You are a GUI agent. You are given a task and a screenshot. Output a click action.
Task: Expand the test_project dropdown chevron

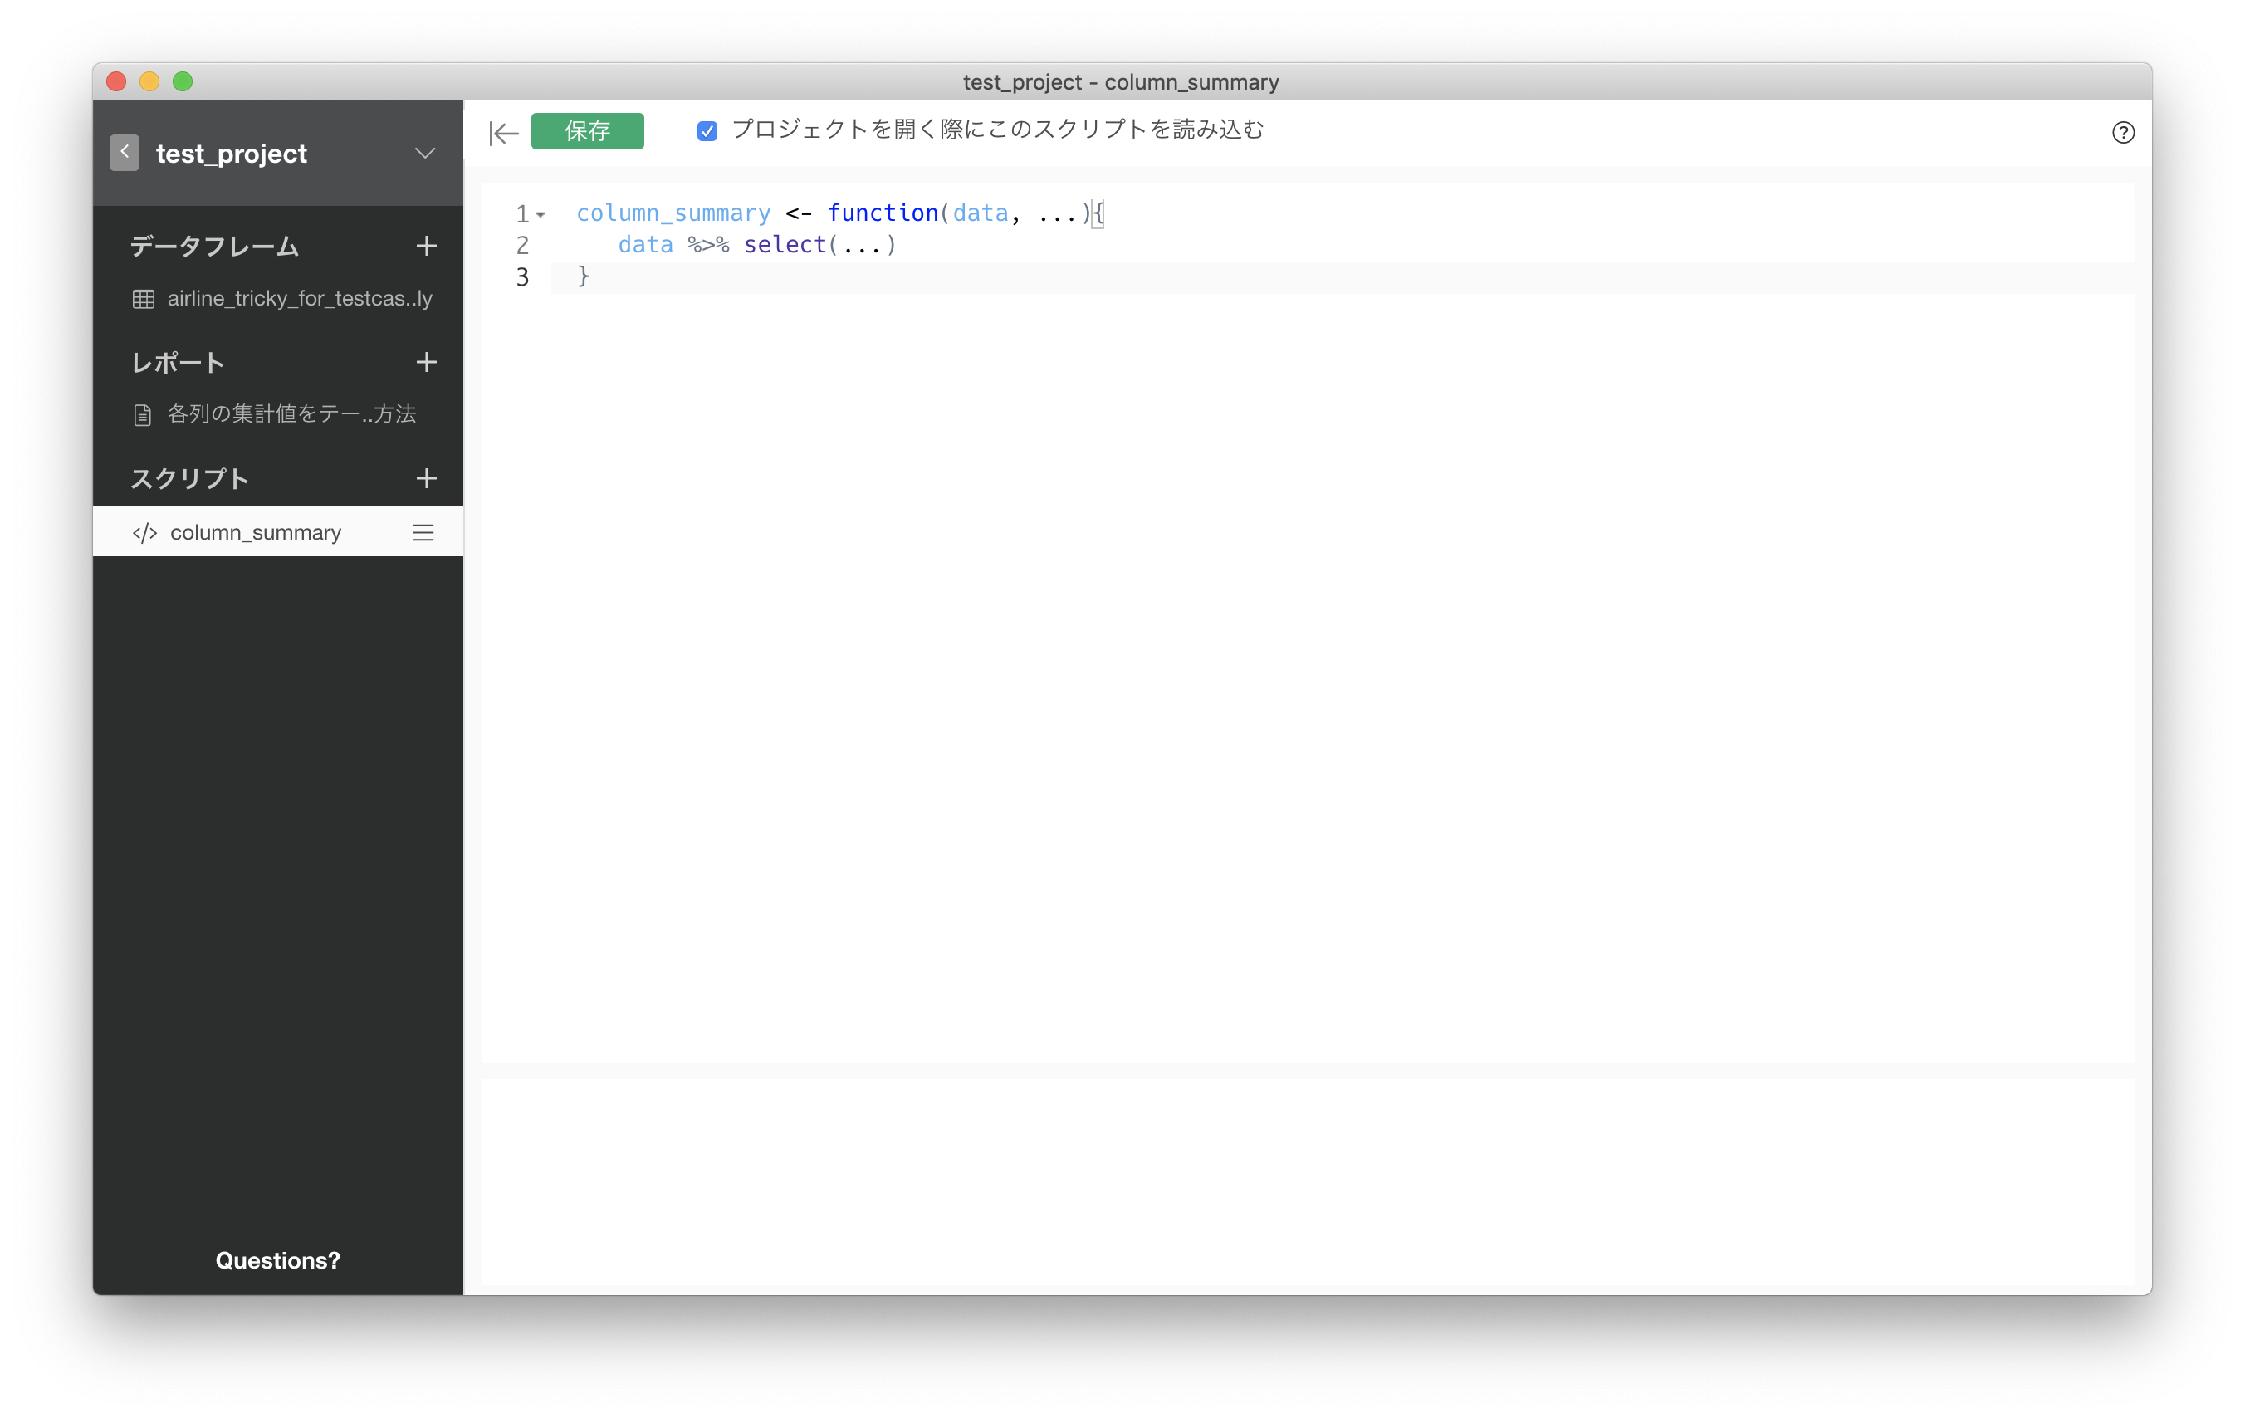point(425,153)
